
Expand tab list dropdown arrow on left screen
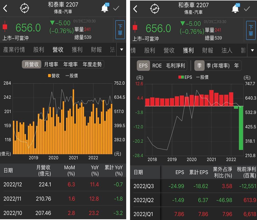(122, 50)
